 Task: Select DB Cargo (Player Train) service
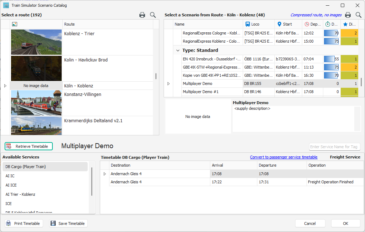[x=45, y=167]
